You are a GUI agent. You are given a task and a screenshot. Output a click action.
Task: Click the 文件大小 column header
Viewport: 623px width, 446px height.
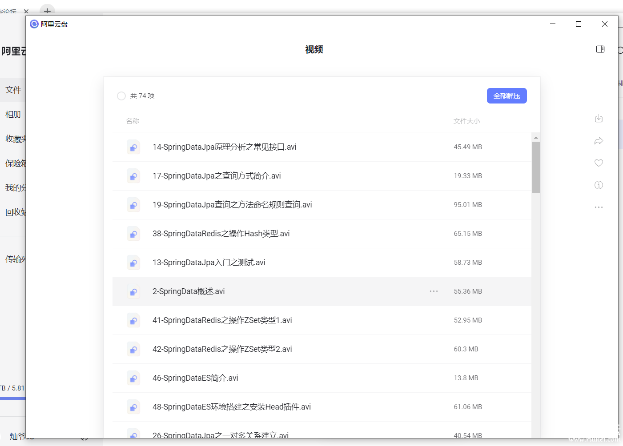[466, 121]
